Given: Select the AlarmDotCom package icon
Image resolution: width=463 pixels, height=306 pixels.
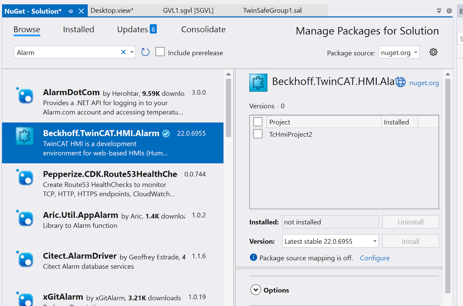Looking at the screenshot, I should 25,95.
